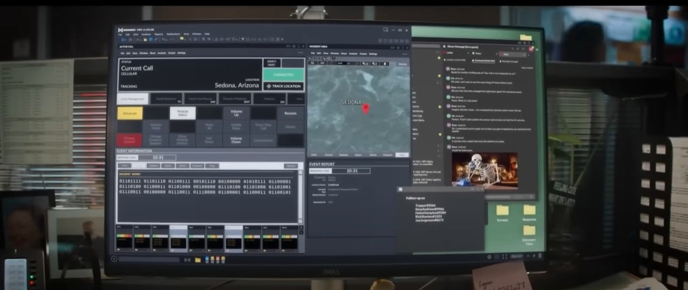Select the highlighted Call Management tab

[133, 99]
